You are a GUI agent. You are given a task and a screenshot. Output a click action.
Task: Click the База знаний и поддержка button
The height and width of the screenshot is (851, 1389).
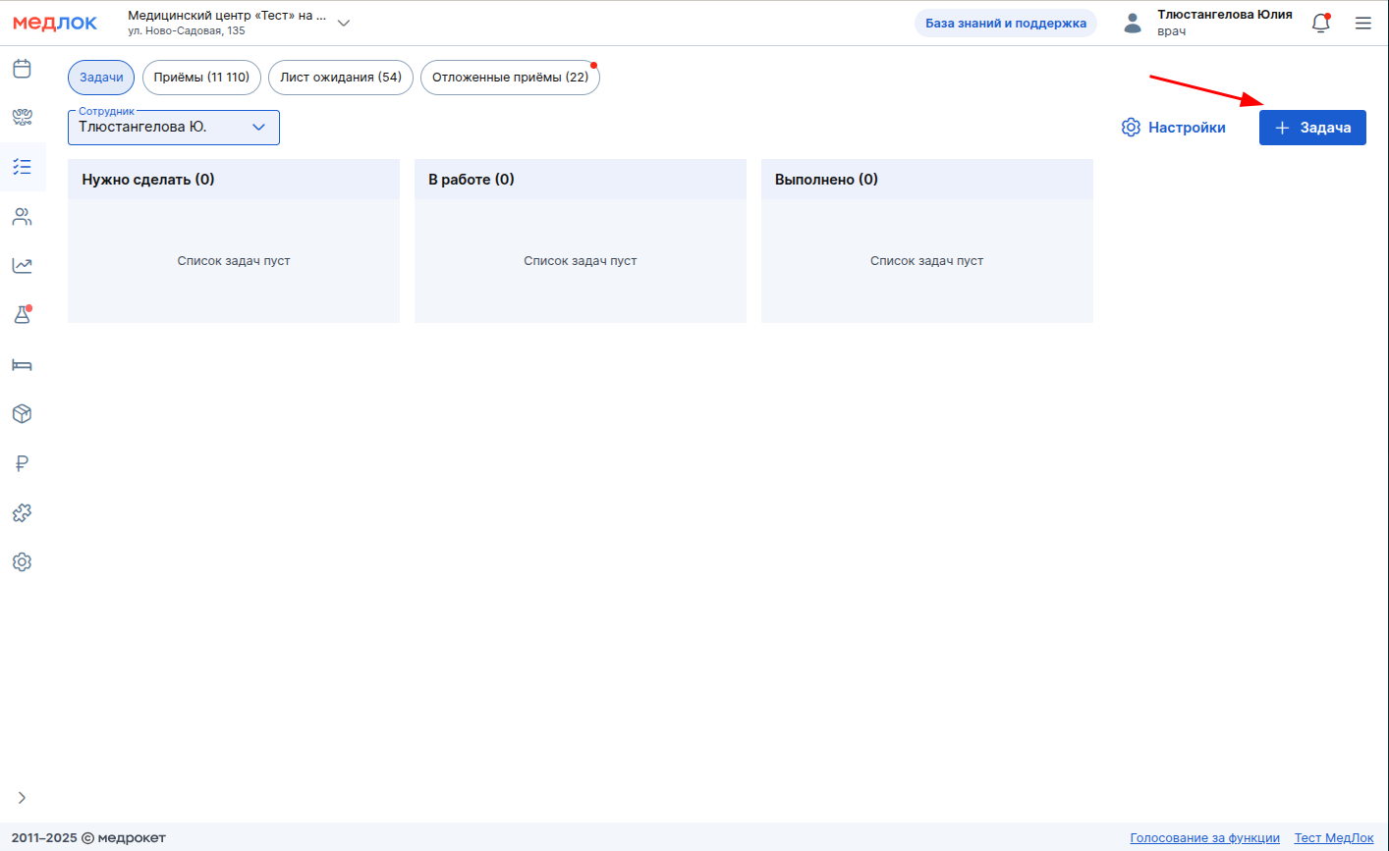pos(1005,24)
